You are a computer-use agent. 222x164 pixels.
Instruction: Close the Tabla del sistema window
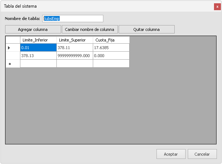coord(217,7)
